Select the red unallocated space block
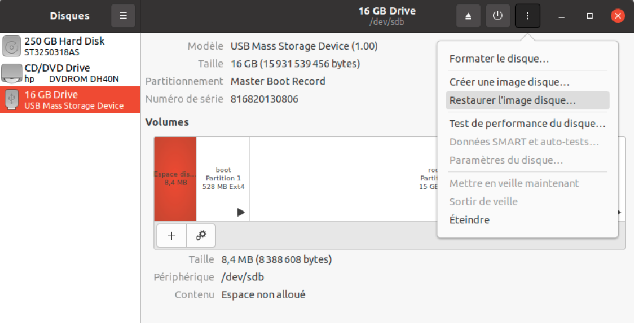Image resolution: width=634 pixels, height=323 pixels. click(x=175, y=178)
